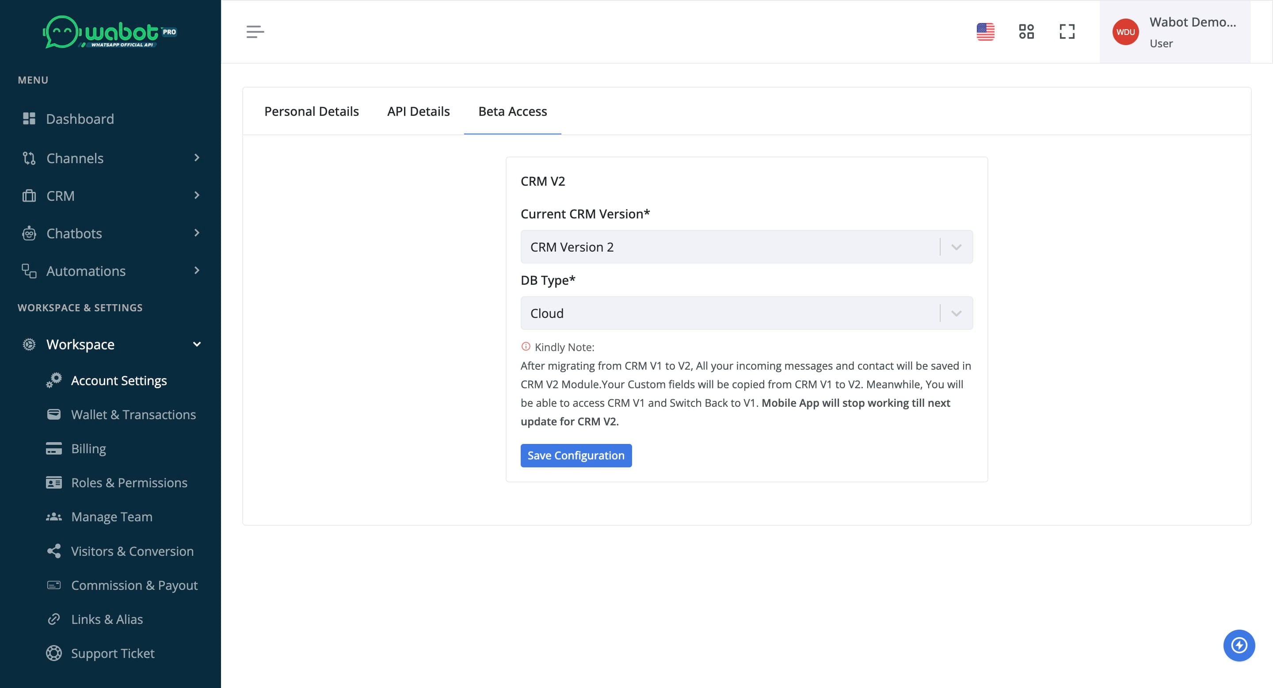Image resolution: width=1273 pixels, height=688 pixels.
Task: Open Wallet & Transactions page
Action: tap(133, 414)
